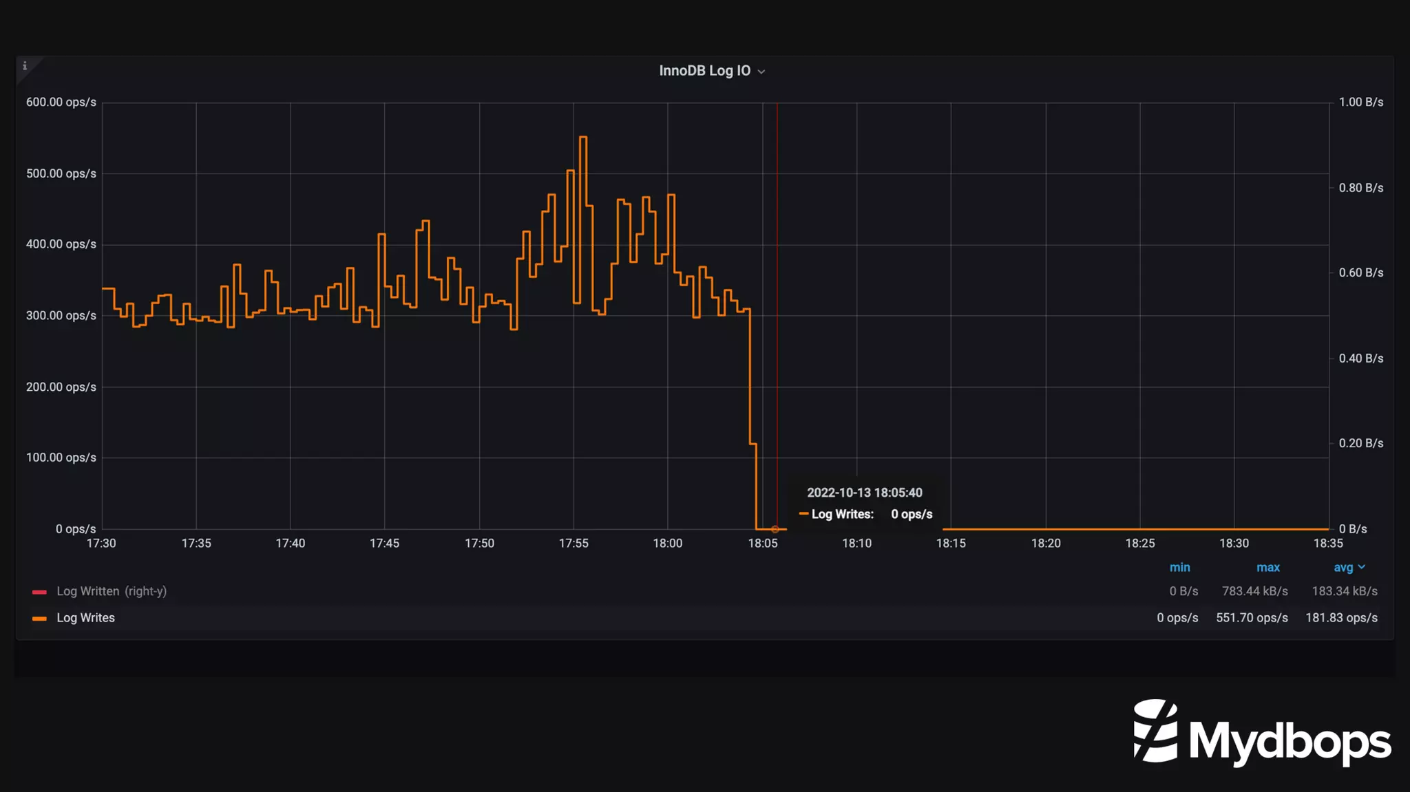Image resolution: width=1410 pixels, height=792 pixels.
Task: Click the 600.00 ops/s y-axis label
Action: (61, 103)
